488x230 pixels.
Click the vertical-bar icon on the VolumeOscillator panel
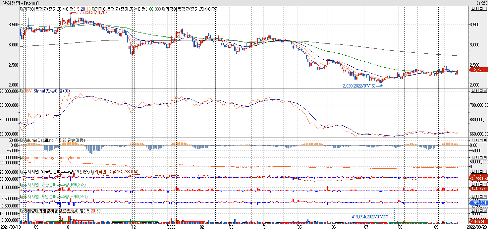click(x=477, y=140)
